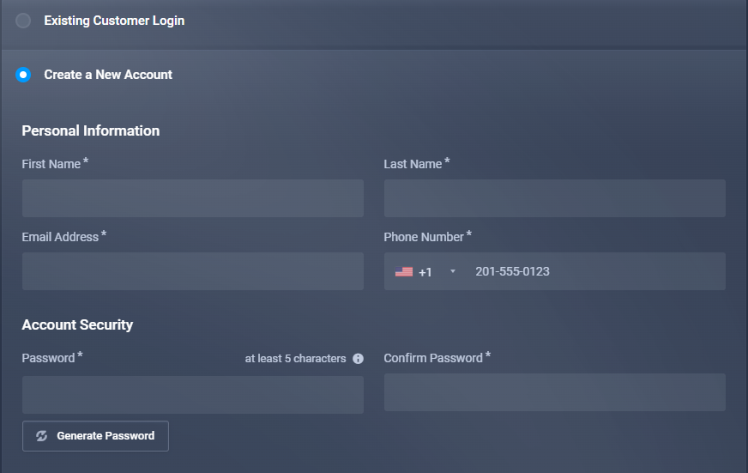Select the Existing Customer Login radio button

click(23, 21)
